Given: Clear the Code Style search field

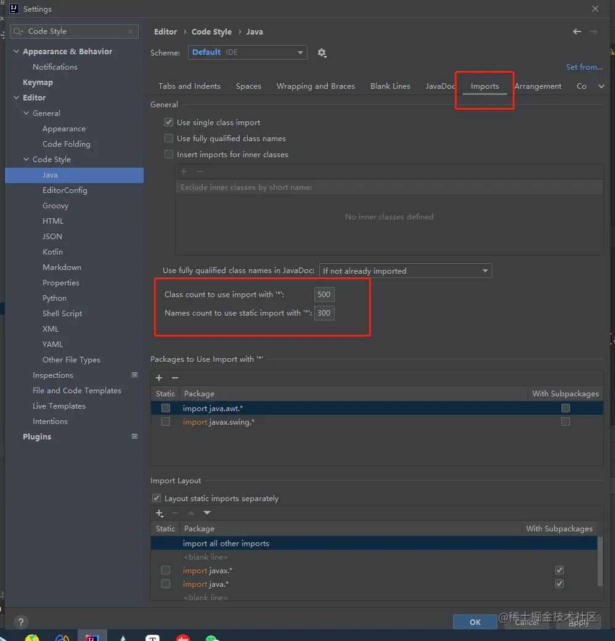Looking at the screenshot, I should pos(131,31).
